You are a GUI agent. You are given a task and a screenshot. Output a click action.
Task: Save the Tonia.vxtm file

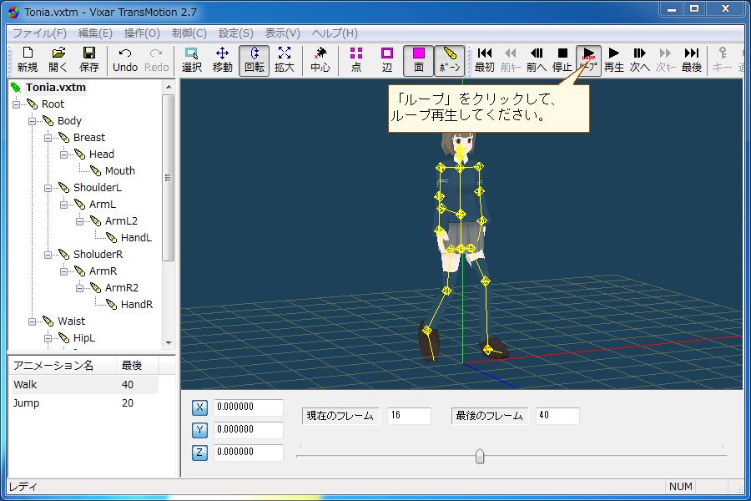tap(88, 59)
